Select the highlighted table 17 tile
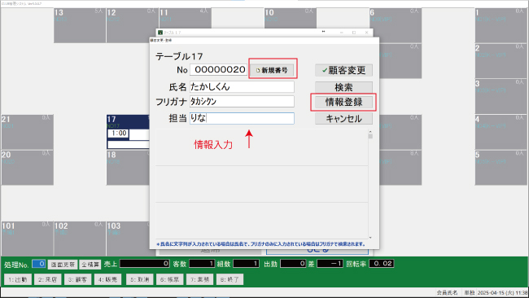This screenshot has height=298, width=529. pyautogui.click(x=129, y=132)
